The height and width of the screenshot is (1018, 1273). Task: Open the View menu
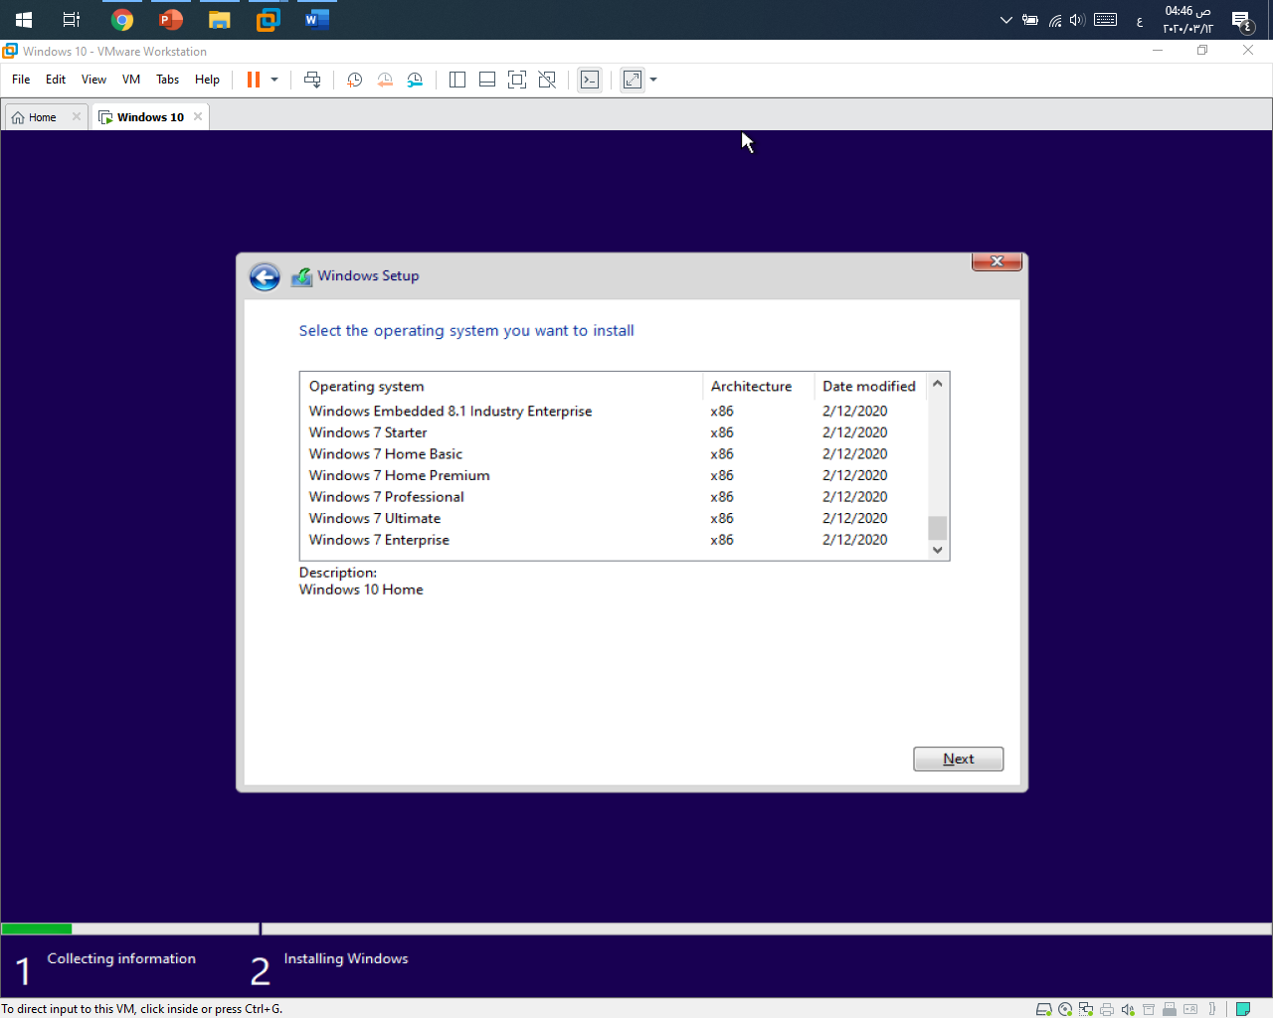93,80
